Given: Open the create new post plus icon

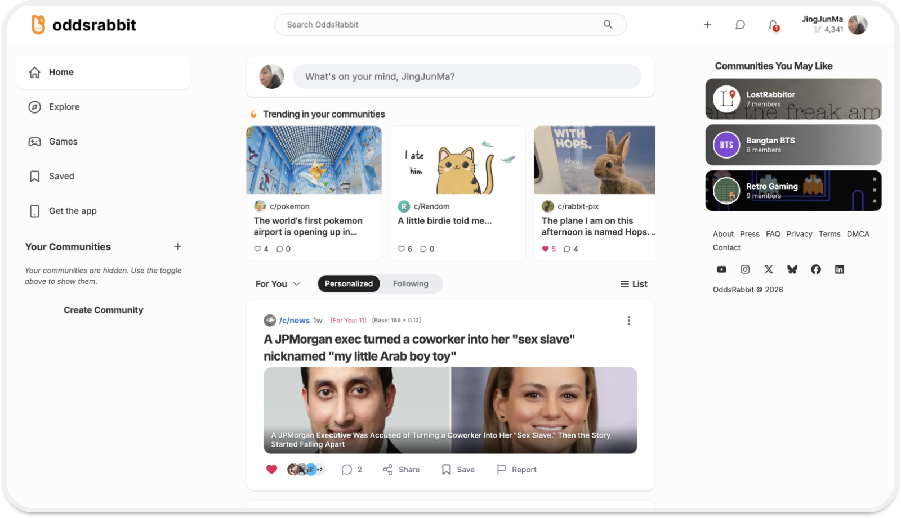Looking at the screenshot, I should pos(707,25).
